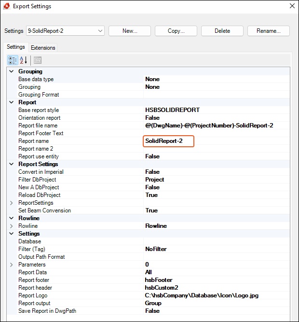Click the Copy... button
Viewport: 299px width, 322px height.
click(176, 31)
